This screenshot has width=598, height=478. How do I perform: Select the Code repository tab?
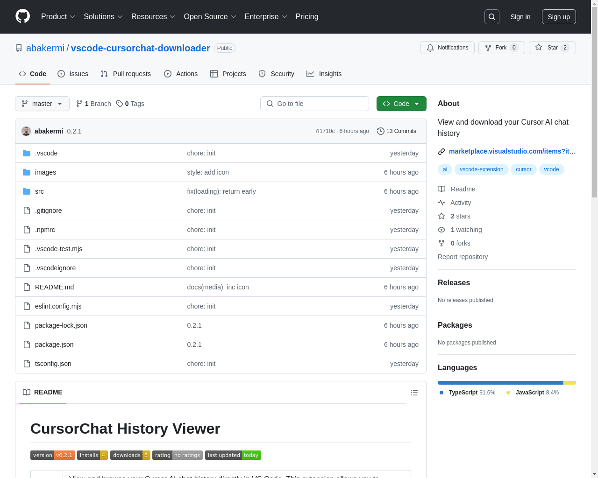[33, 74]
